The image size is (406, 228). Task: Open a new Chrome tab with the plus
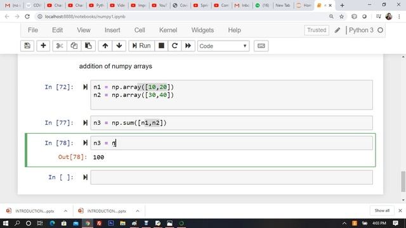[x=342, y=5]
